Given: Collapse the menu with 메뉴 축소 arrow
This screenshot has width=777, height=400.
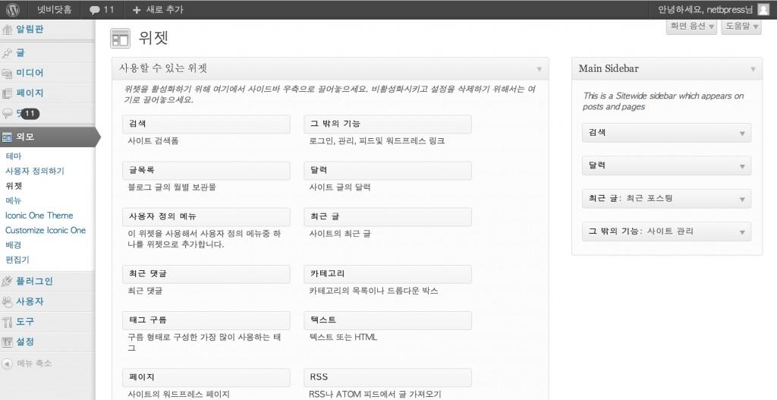Looking at the screenshot, I should [x=8, y=364].
